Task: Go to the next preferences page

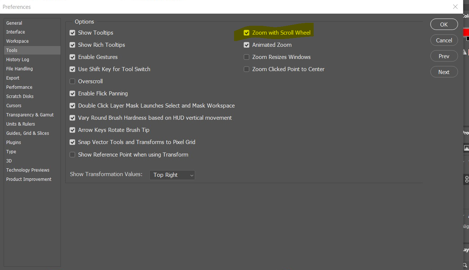Action: click(444, 72)
